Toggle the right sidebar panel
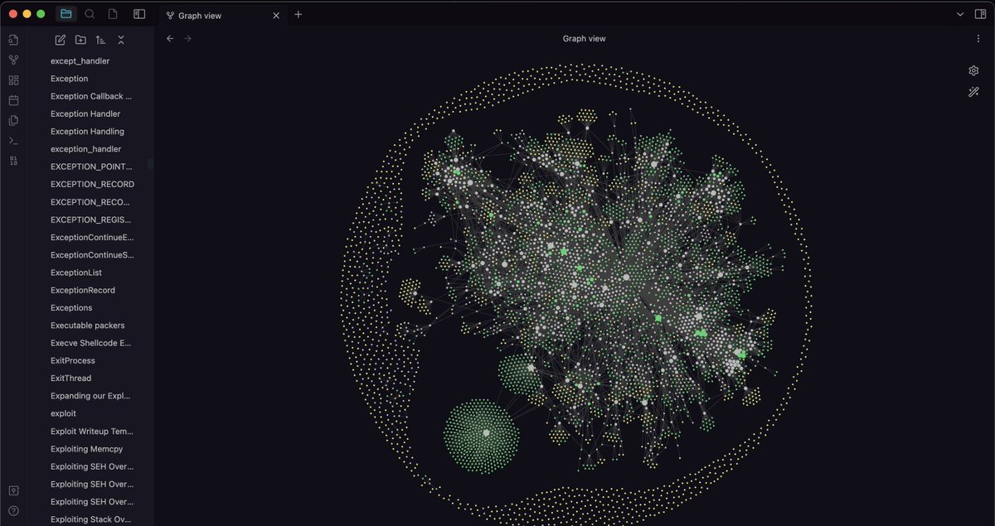 (979, 14)
